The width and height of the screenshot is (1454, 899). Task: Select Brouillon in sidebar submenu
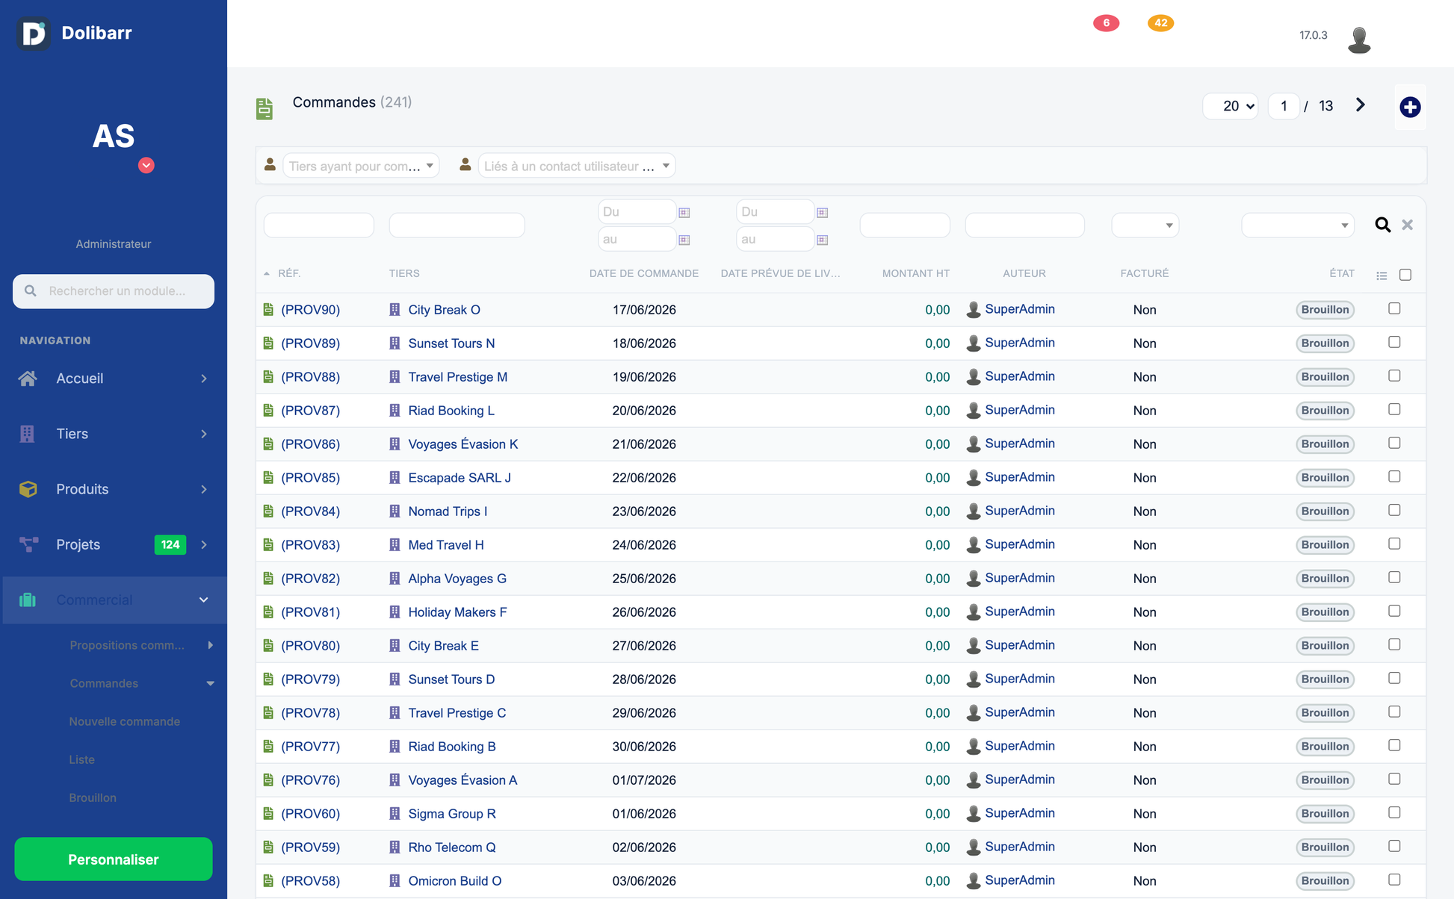click(x=93, y=797)
